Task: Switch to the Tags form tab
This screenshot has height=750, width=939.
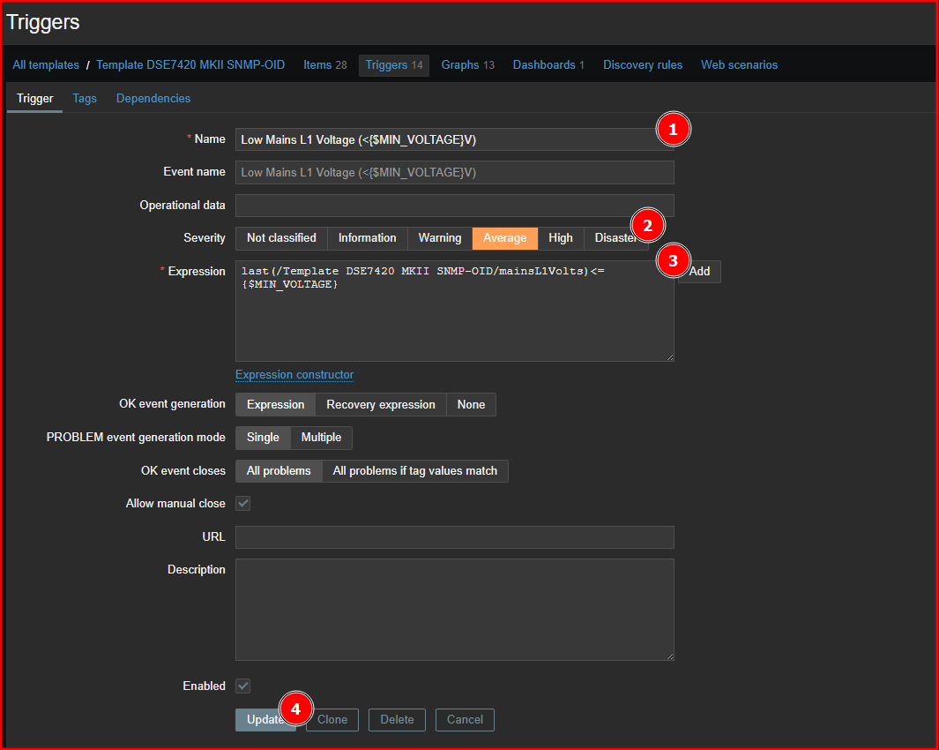Action: click(85, 98)
